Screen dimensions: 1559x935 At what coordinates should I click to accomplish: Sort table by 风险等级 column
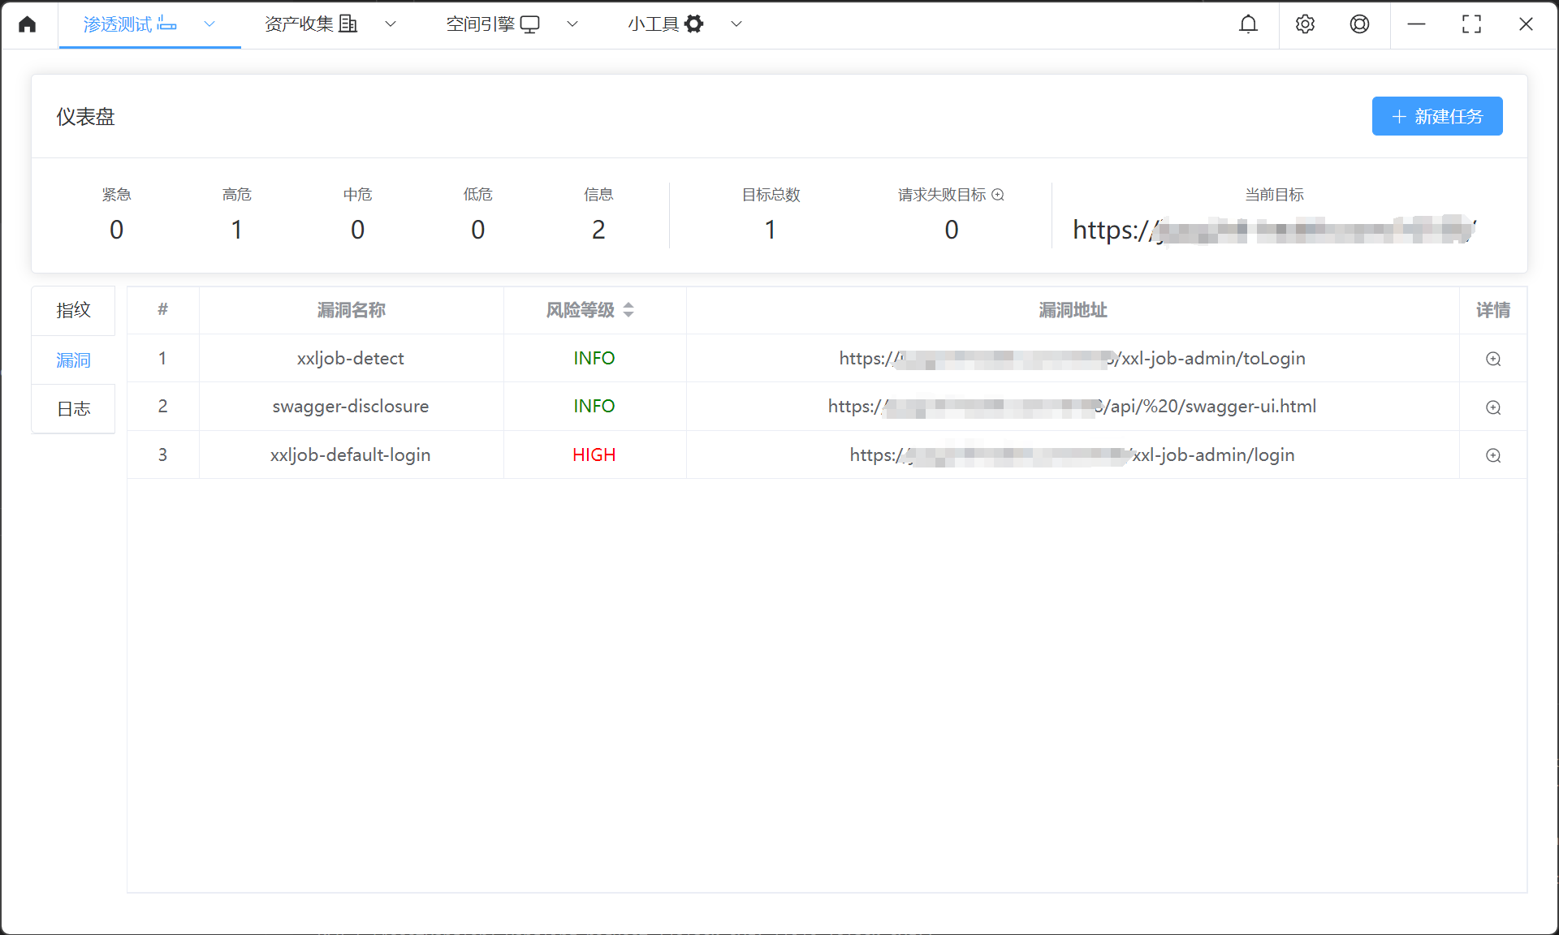tap(628, 310)
